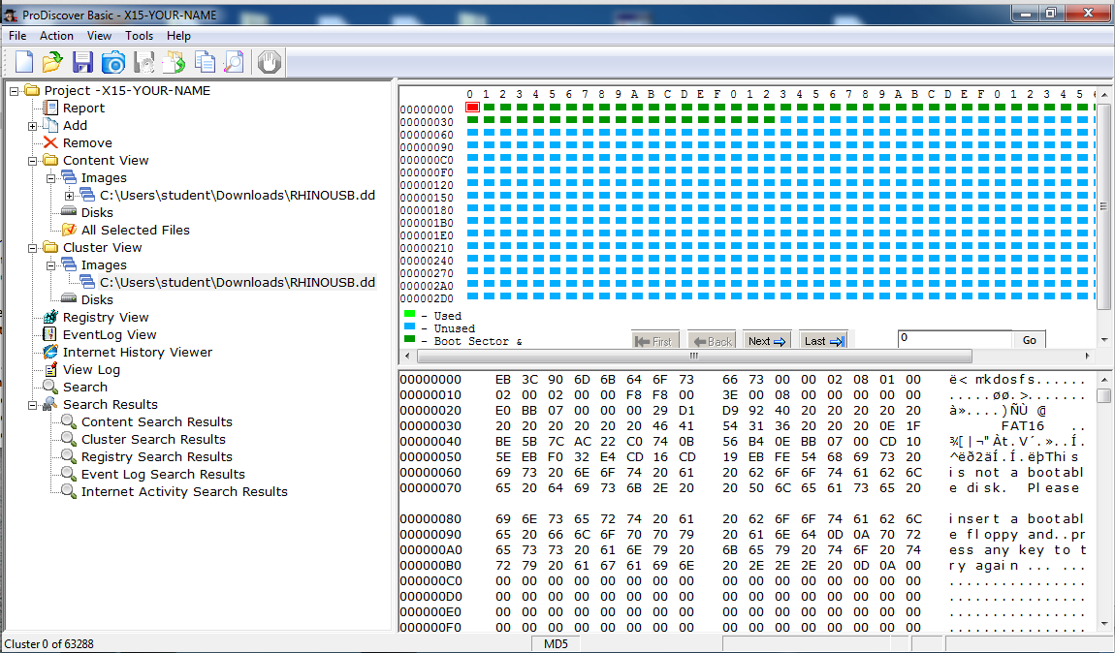Open Cluster Search Results
The image size is (1115, 653).
point(153,439)
